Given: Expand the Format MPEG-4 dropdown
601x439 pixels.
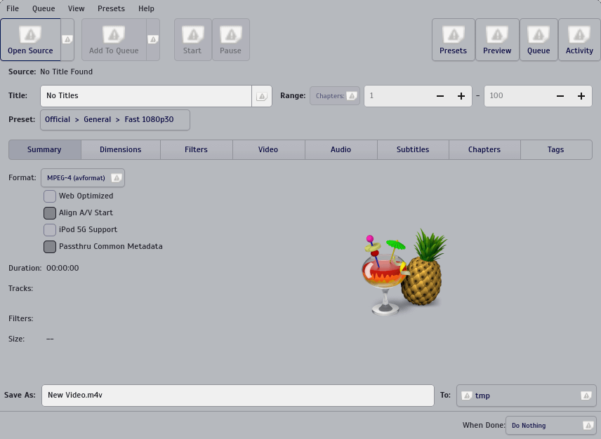Looking at the screenshot, I should (82, 178).
